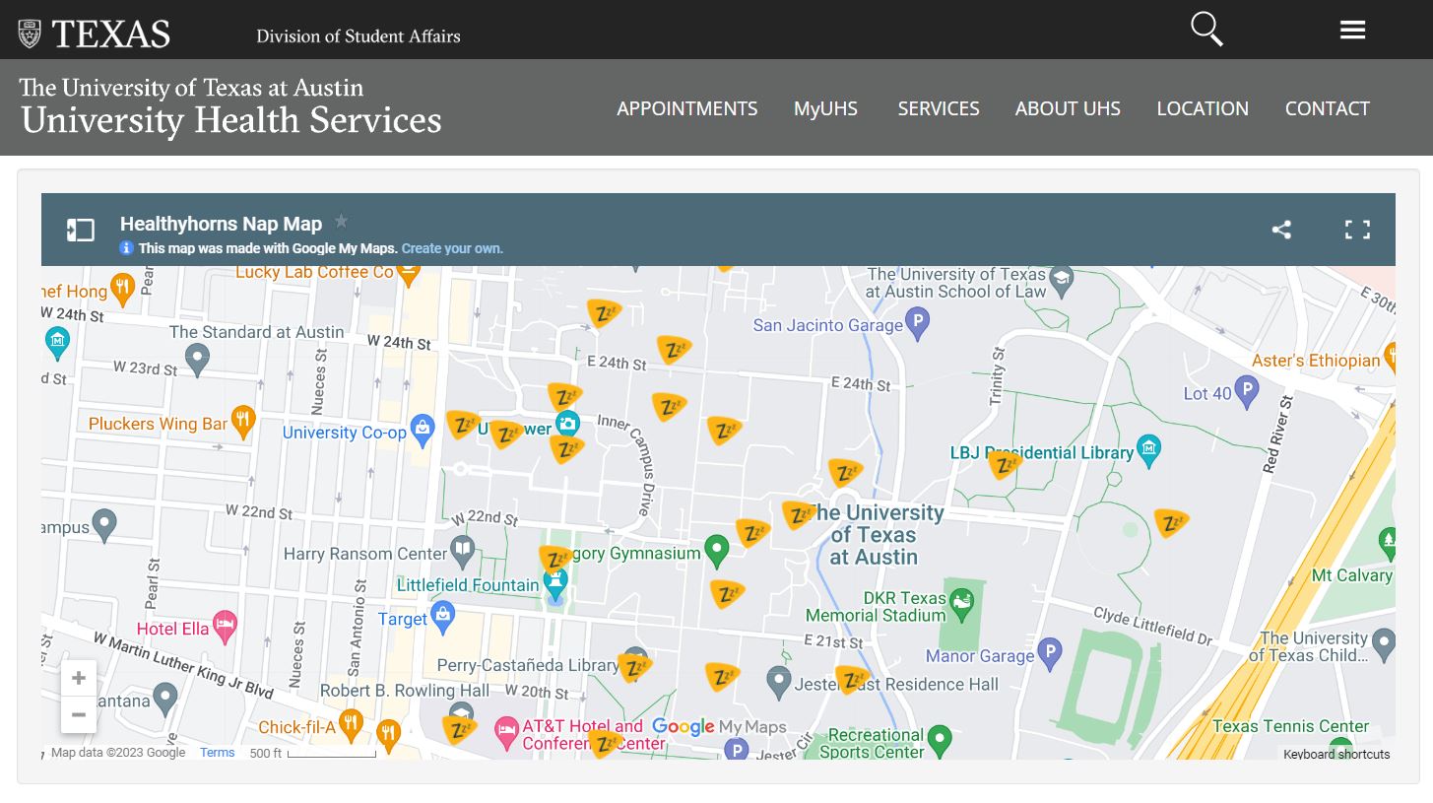The image size is (1433, 803).
Task: Select the Littlefield Fountain marker icon
Action: coord(555,583)
